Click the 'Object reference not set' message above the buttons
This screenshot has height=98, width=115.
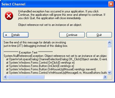[x=50, y=25]
